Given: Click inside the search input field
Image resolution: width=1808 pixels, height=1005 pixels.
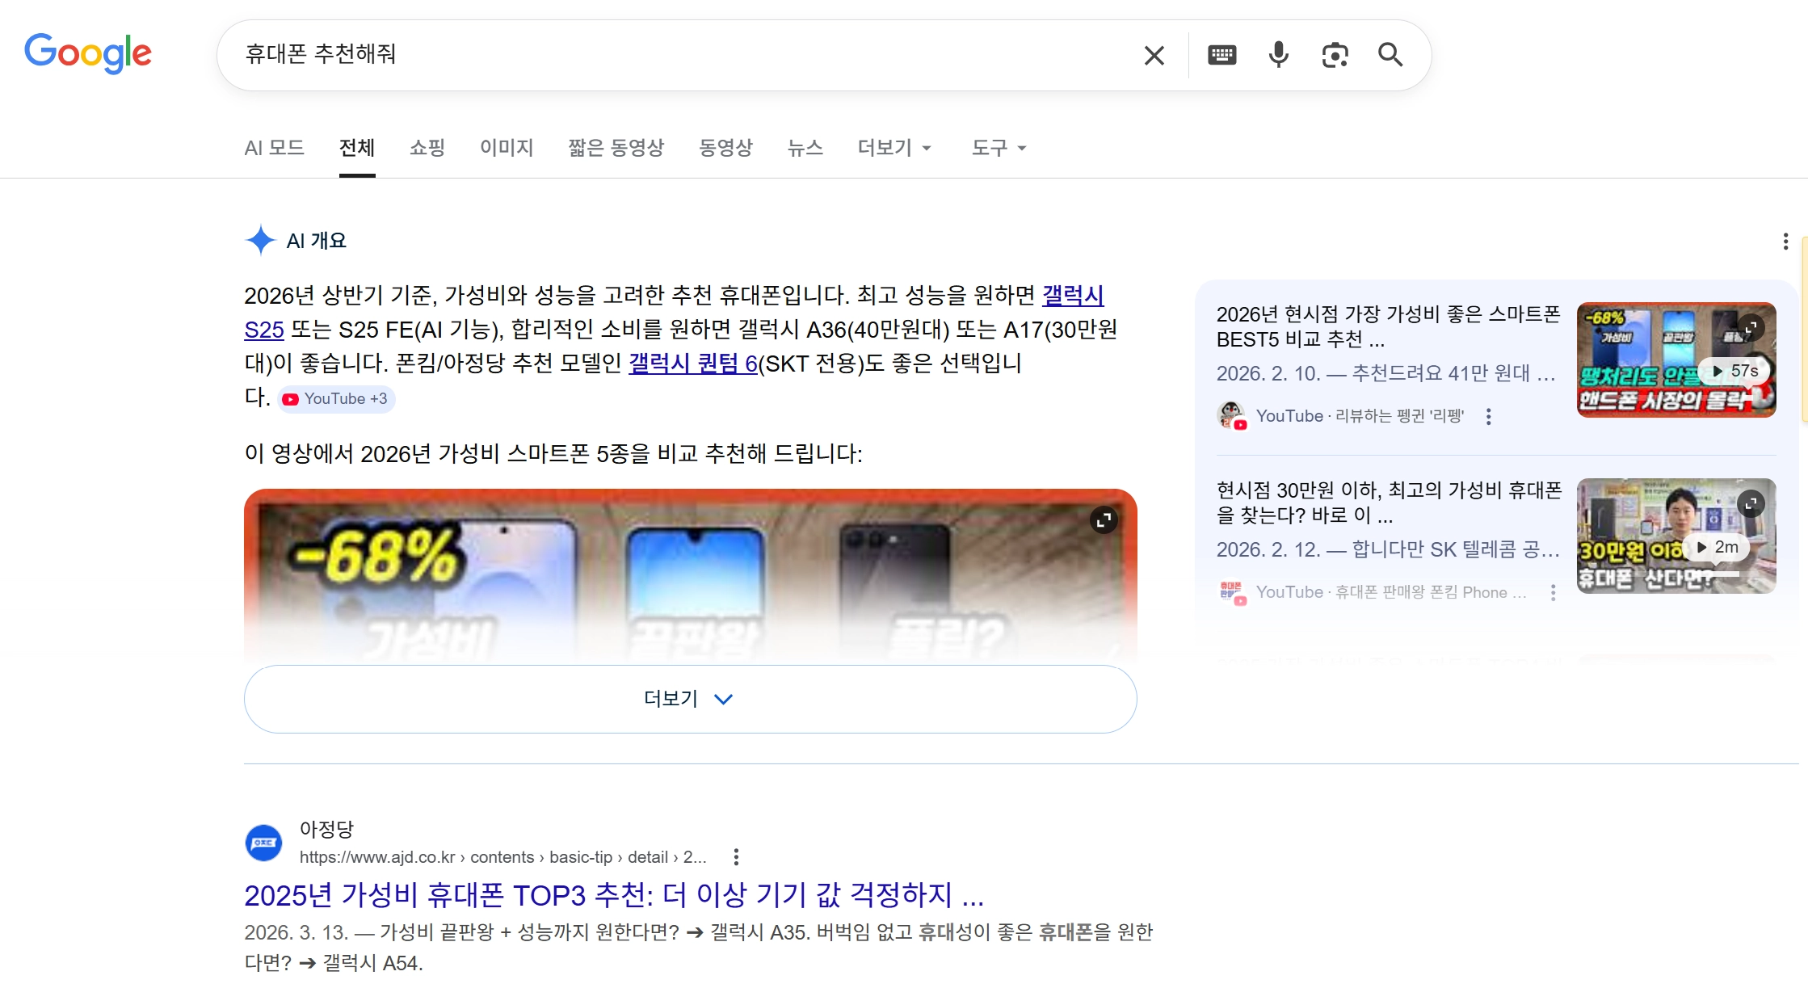Looking at the screenshot, I should pos(646,55).
